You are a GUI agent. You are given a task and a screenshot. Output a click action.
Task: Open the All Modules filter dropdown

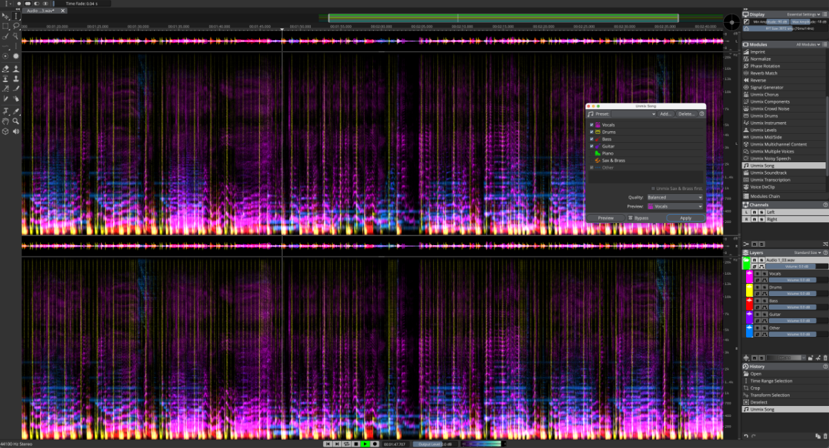(808, 44)
